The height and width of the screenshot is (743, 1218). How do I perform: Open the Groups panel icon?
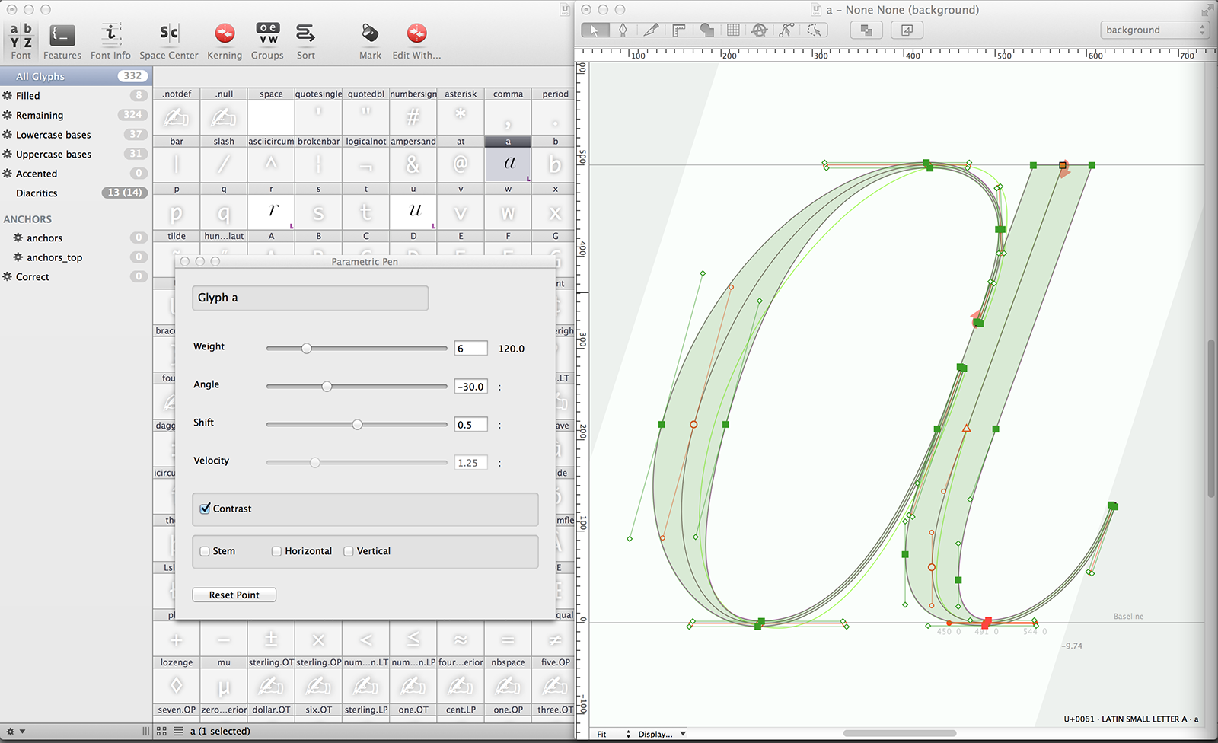(x=267, y=41)
